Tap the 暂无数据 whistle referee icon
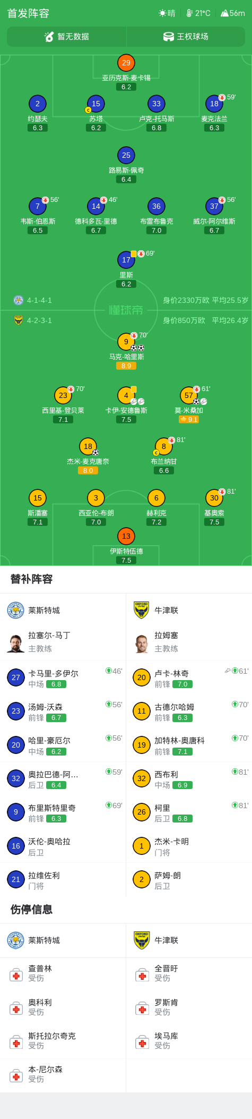This screenshot has width=252, height=1119. [x=49, y=37]
